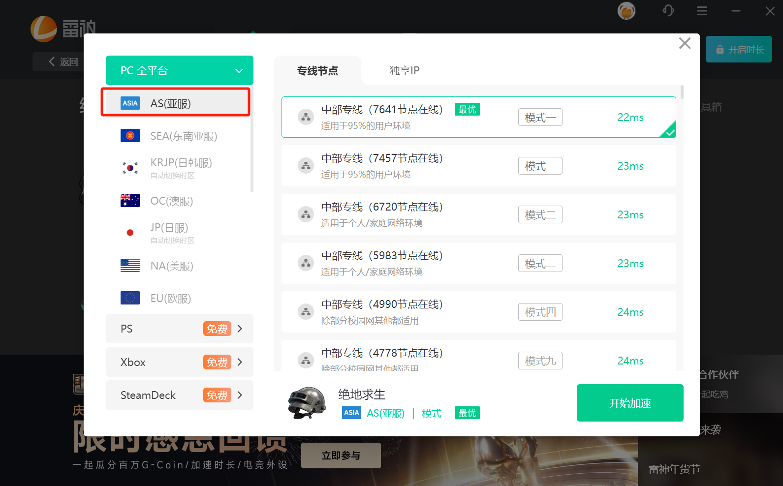
Task: Open 模式九 dropdown on 4778 node
Action: tap(540, 361)
